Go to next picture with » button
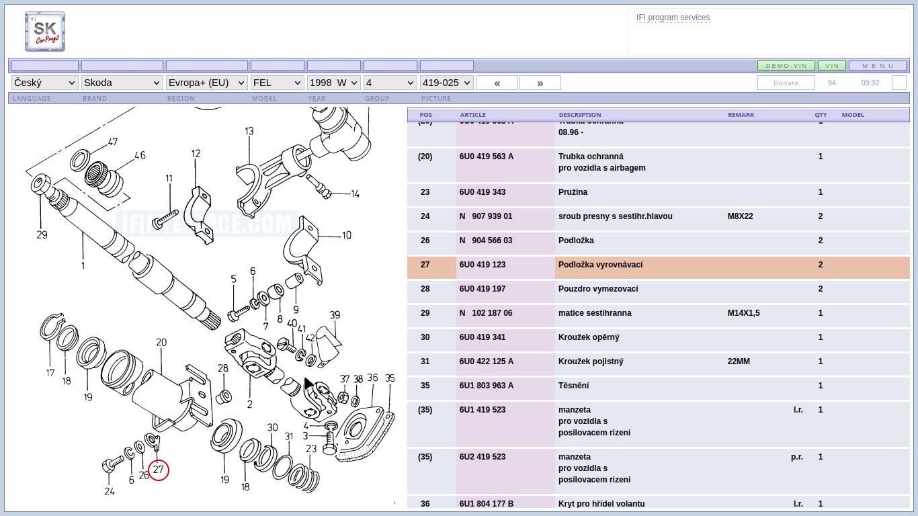This screenshot has width=918, height=516. coord(540,83)
